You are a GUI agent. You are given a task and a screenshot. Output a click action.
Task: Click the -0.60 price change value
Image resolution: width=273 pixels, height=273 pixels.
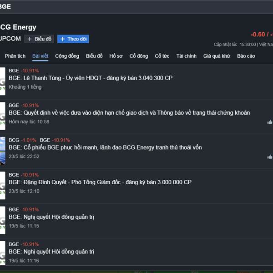tap(258, 35)
